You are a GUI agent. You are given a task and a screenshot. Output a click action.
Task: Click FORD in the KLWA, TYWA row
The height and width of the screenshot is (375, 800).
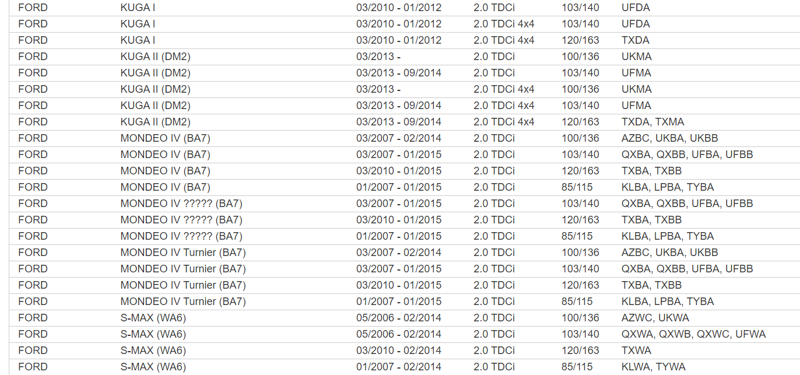[x=33, y=367]
